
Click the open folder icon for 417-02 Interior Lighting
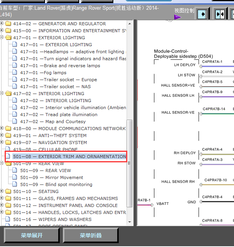click(x=8, y=94)
